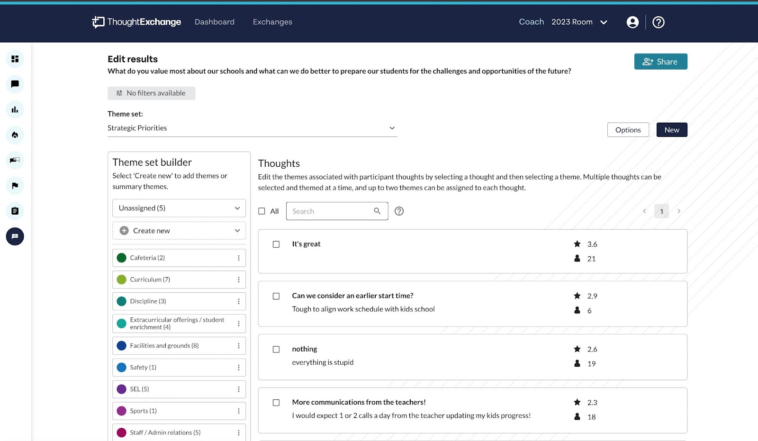
Task: Open the flame hot topics sidebar icon
Action: 15,135
